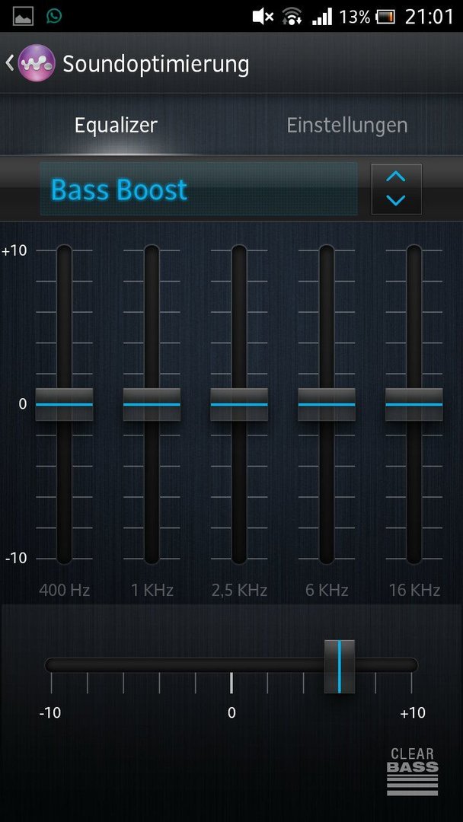463x822 pixels.
Task: Tap the 13% battery percentage text
Action: pyautogui.click(x=354, y=18)
